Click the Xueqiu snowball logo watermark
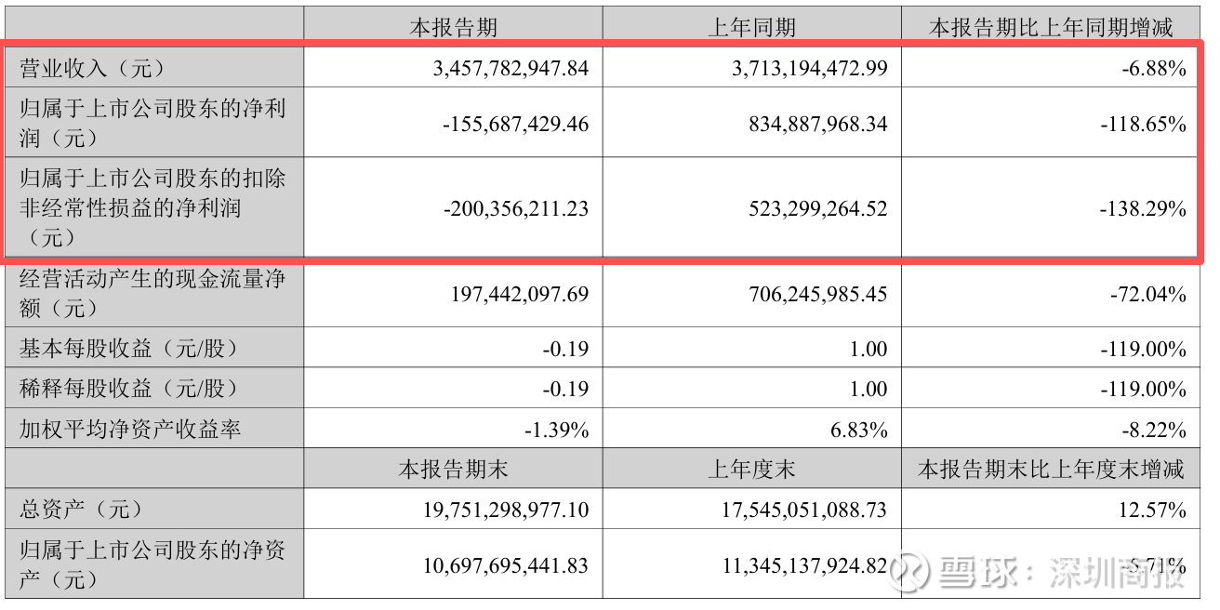The width and height of the screenshot is (1220, 610). point(909,570)
